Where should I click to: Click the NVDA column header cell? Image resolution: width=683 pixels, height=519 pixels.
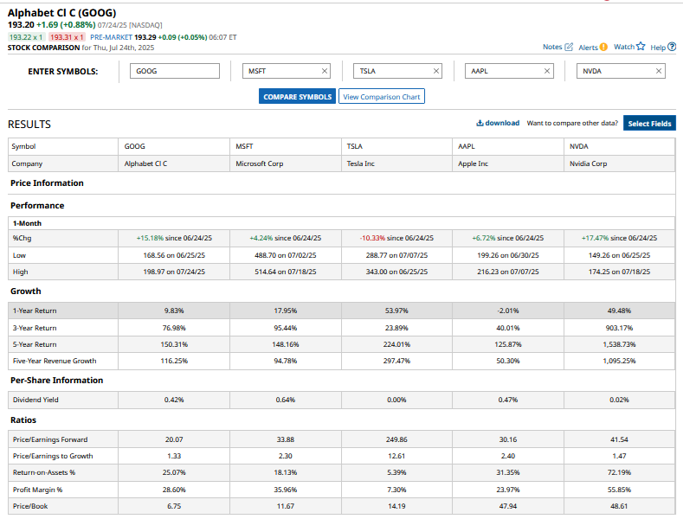click(x=620, y=146)
